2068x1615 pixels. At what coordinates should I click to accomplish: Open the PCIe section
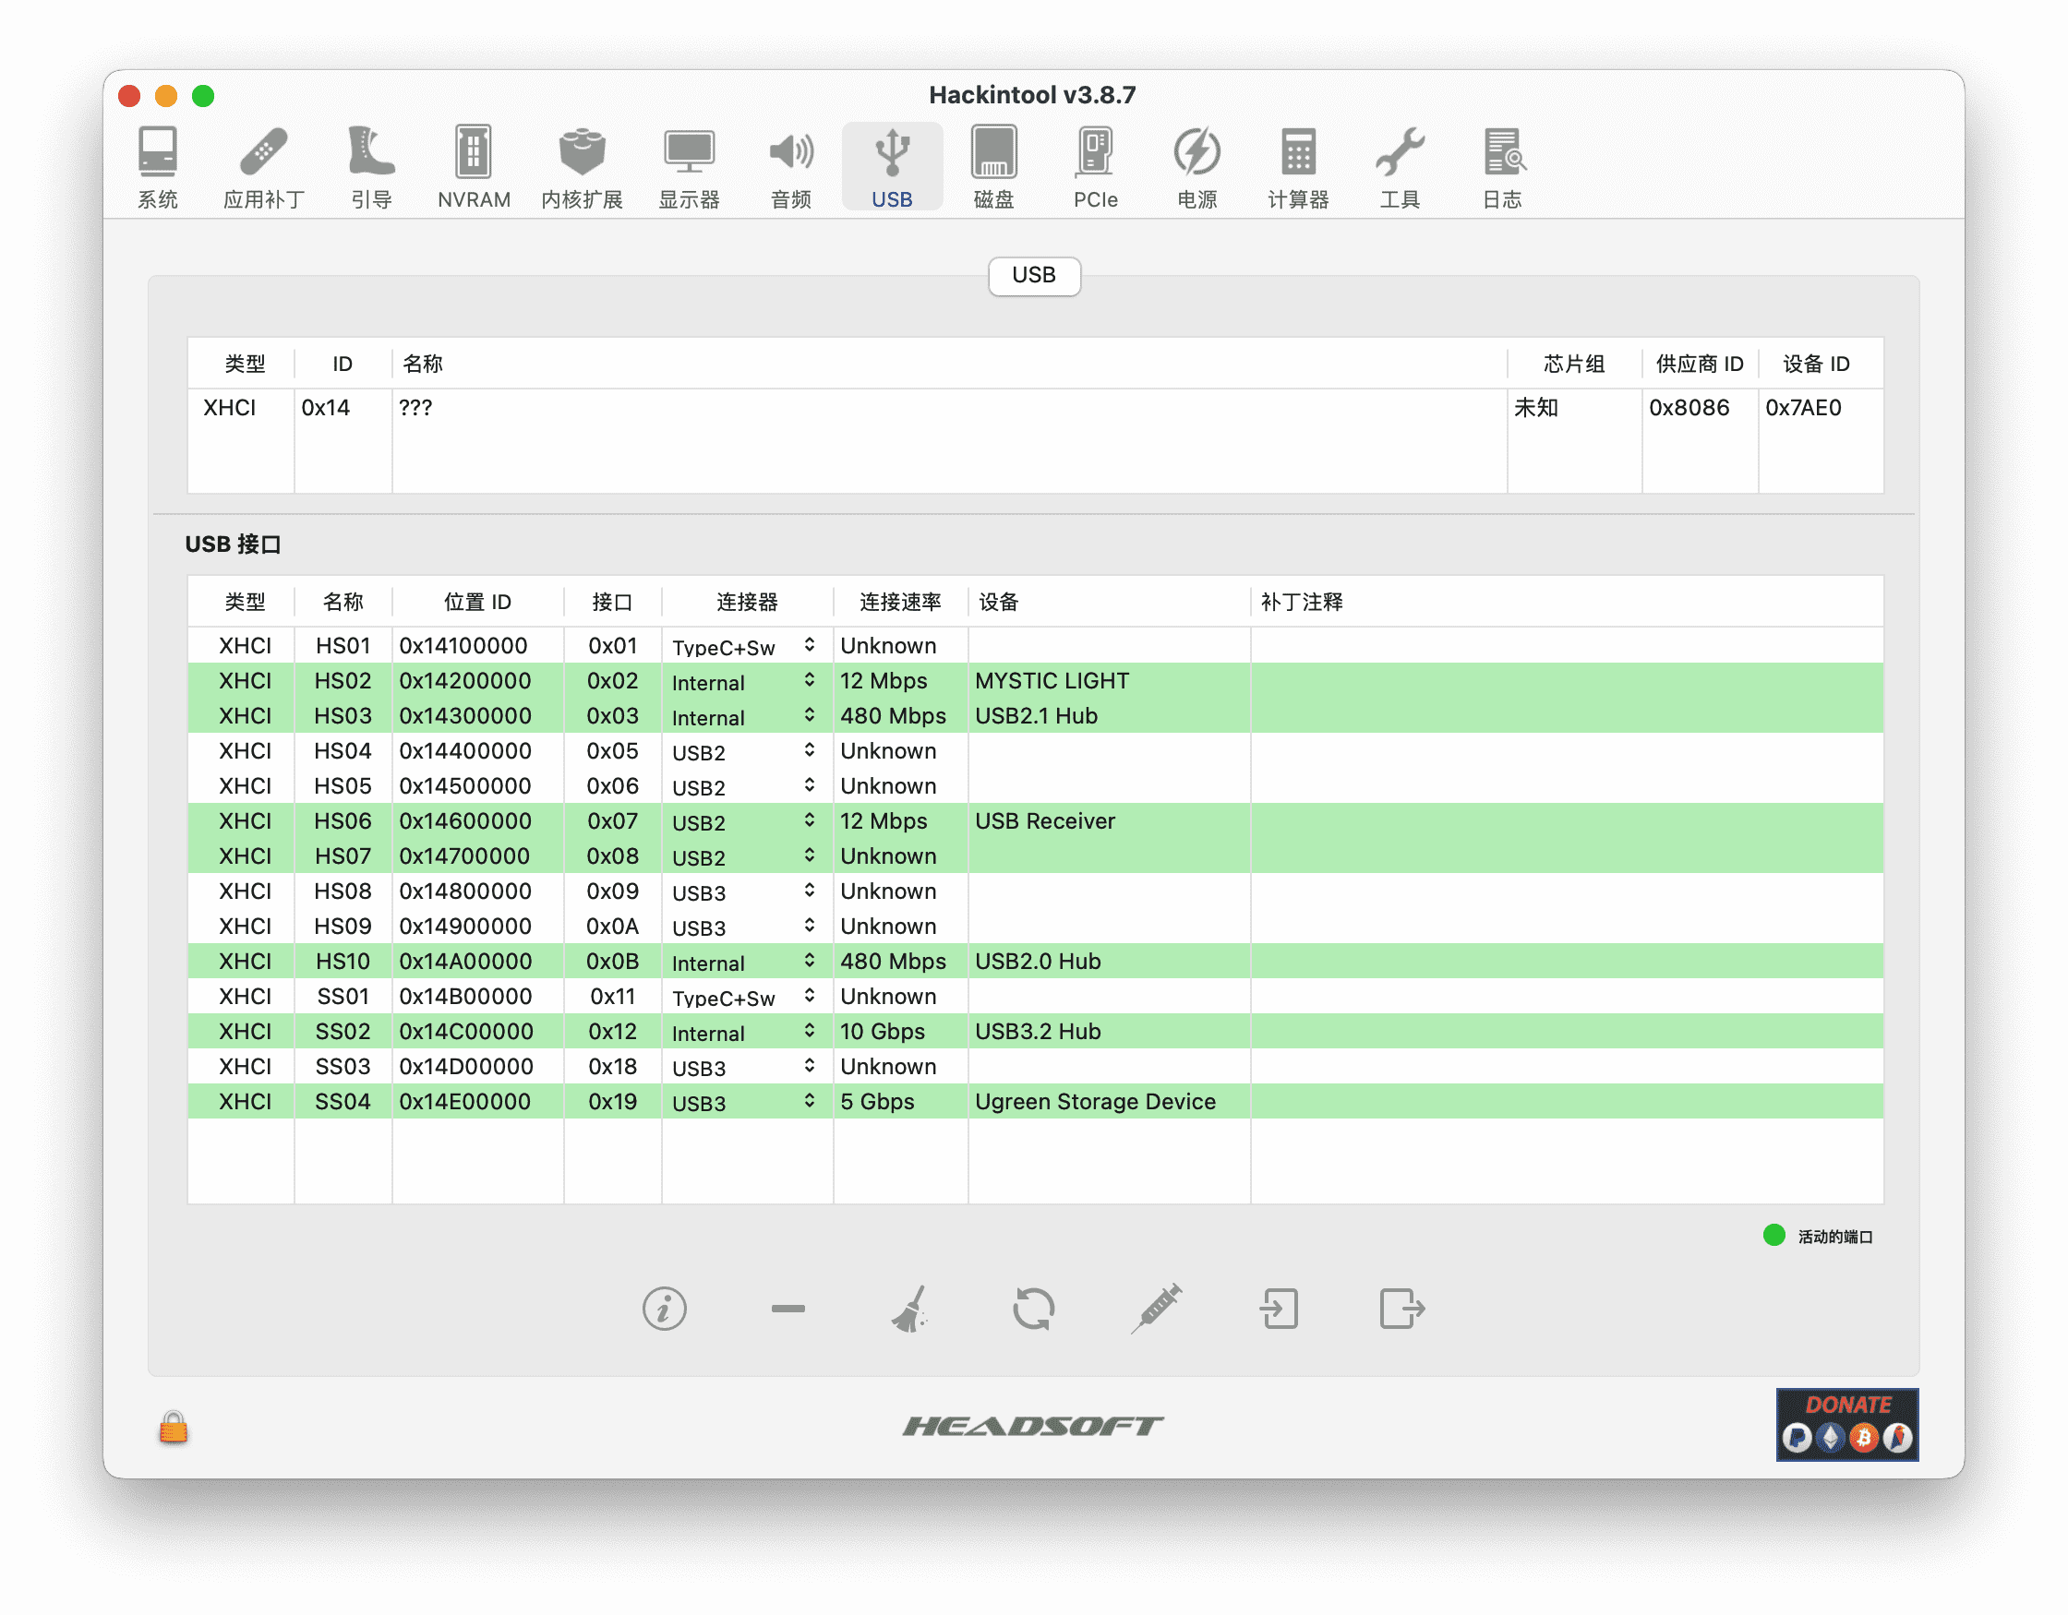point(1096,167)
